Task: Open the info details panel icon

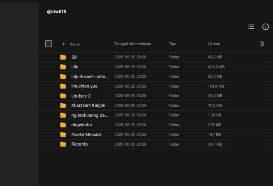Action: tap(266, 27)
